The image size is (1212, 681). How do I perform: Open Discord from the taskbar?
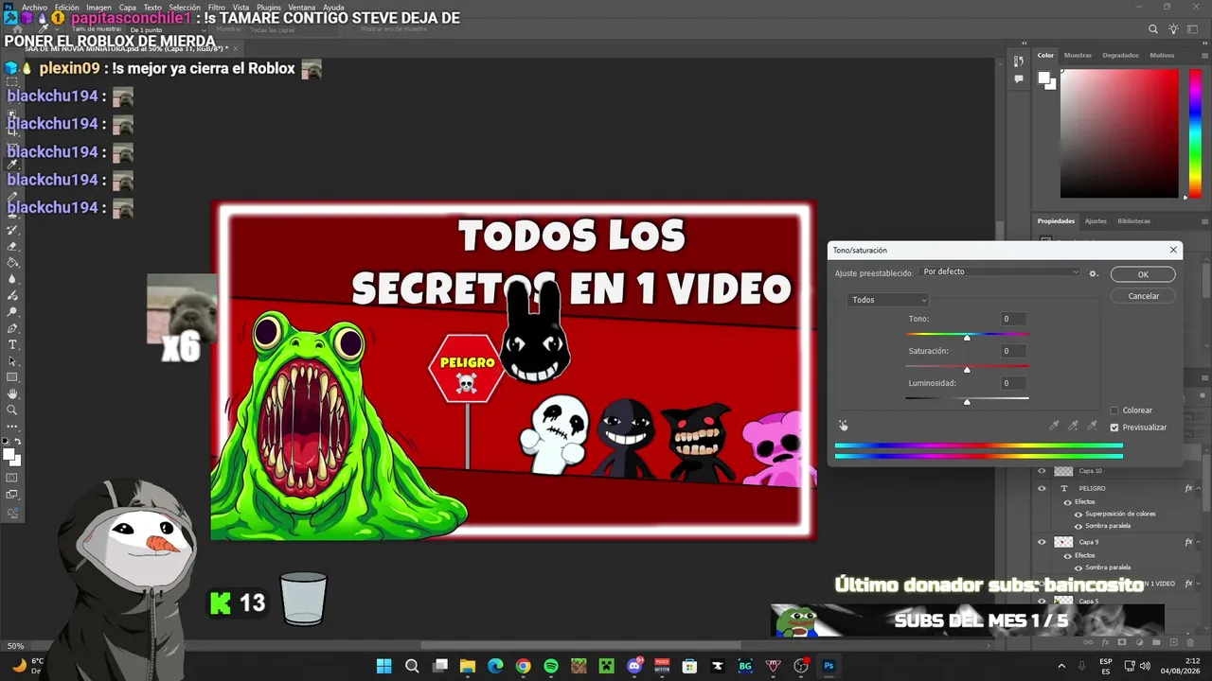[x=634, y=666]
